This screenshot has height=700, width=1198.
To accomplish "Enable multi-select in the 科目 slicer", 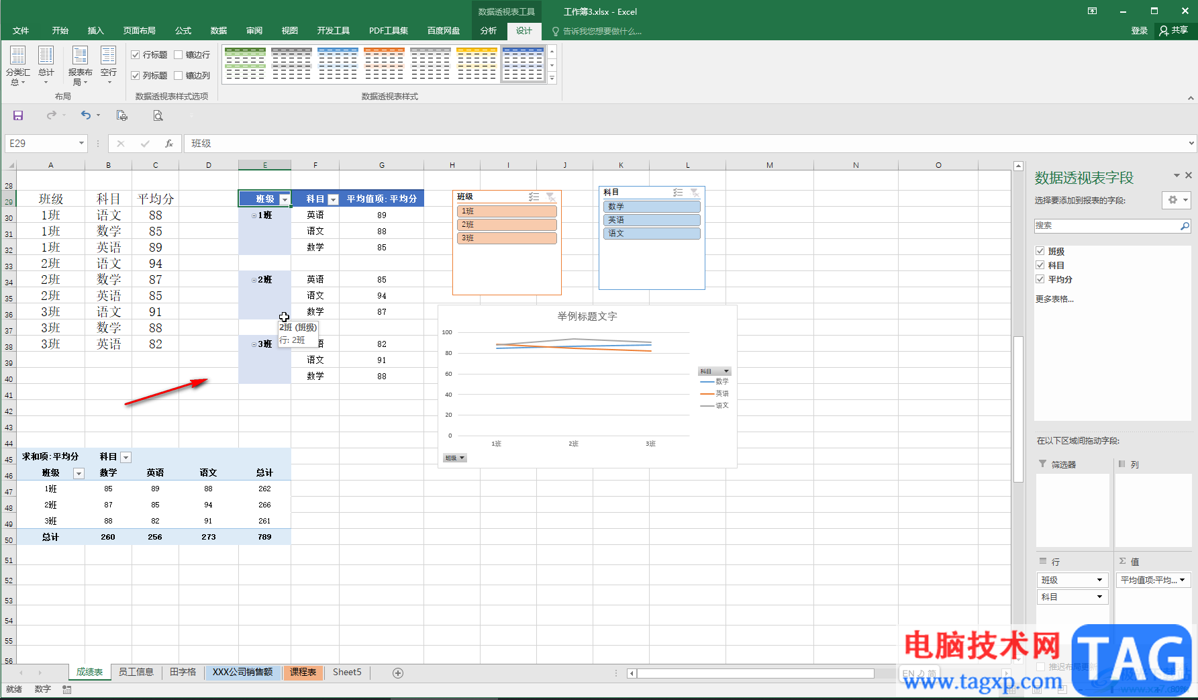I will (678, 193).
